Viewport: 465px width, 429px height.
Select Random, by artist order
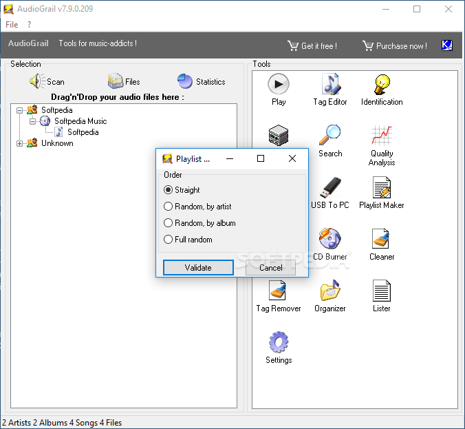(197, 207)
